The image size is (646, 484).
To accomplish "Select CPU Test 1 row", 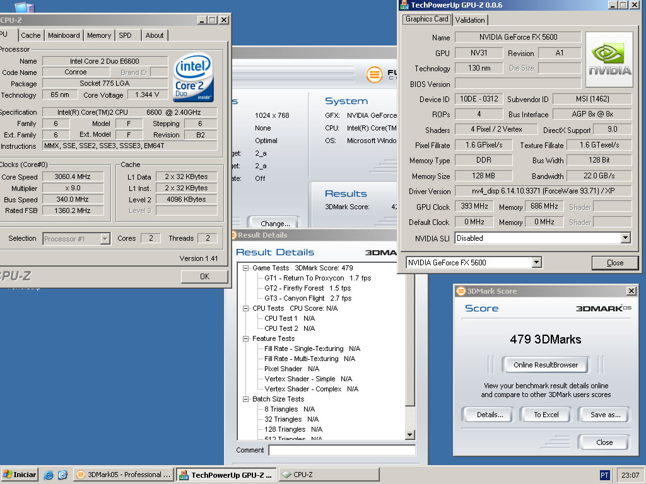I will click(x=290, y=318).
